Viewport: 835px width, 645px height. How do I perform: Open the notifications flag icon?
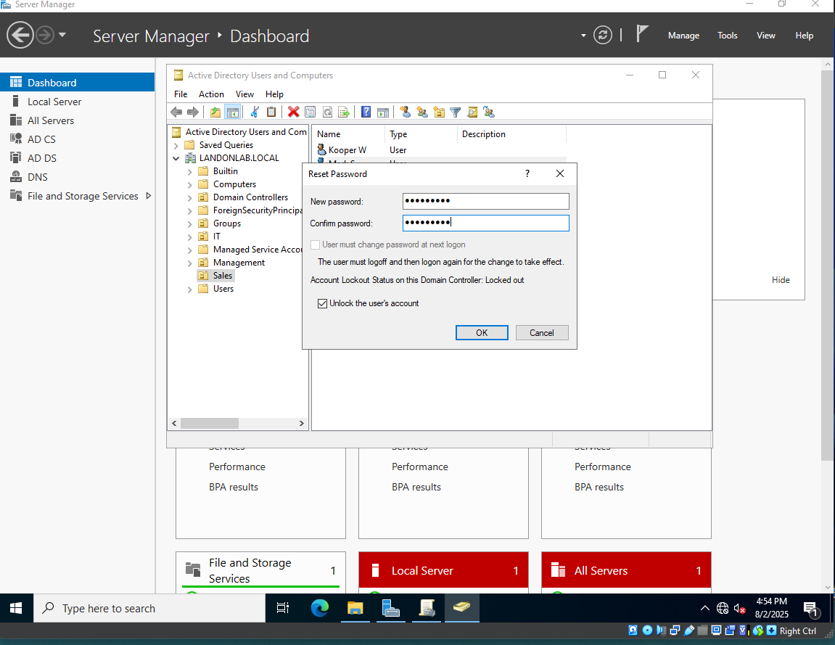[642, 34]
